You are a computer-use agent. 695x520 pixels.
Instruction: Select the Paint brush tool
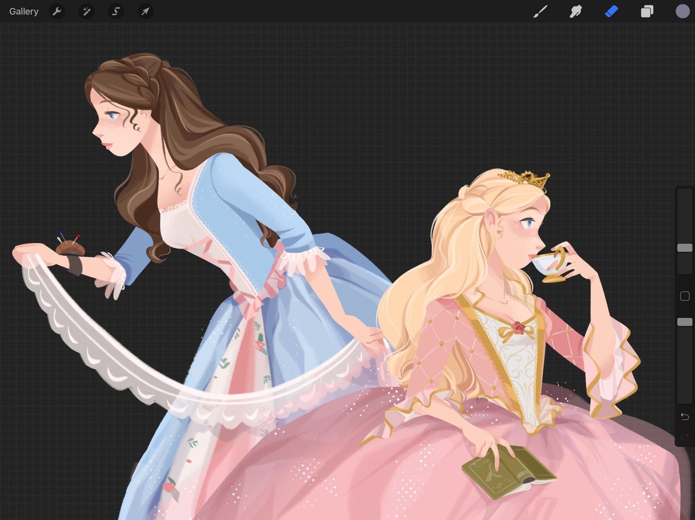[x=540, y=12]
